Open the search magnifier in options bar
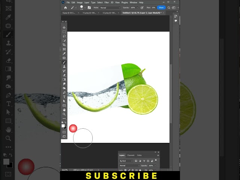Screen dimensions: 240x180 tap(169, 7)
